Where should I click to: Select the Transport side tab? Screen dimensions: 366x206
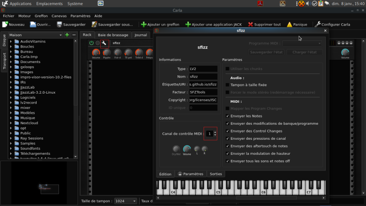click(x=4, y=61)
